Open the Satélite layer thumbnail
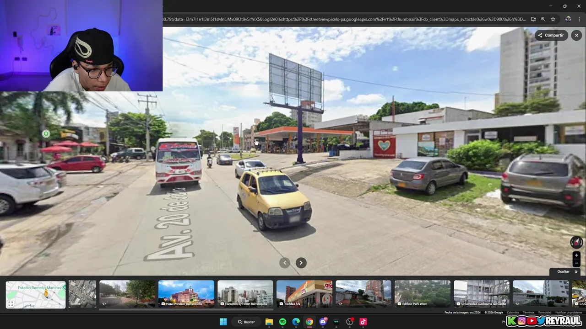Image resolution: width=586 pixels, height=329 pixels. pos(82,293)
